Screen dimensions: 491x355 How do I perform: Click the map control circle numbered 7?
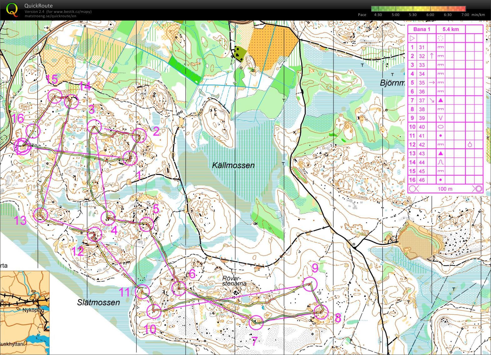tap(256, 322)
